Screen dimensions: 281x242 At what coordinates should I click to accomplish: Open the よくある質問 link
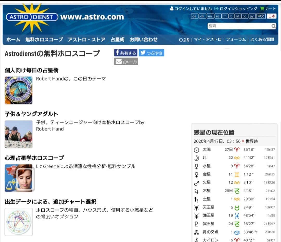262,40
